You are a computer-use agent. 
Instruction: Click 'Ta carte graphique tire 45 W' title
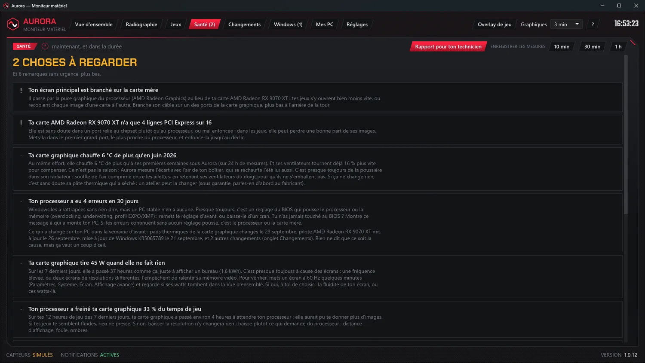pos(97,262)
